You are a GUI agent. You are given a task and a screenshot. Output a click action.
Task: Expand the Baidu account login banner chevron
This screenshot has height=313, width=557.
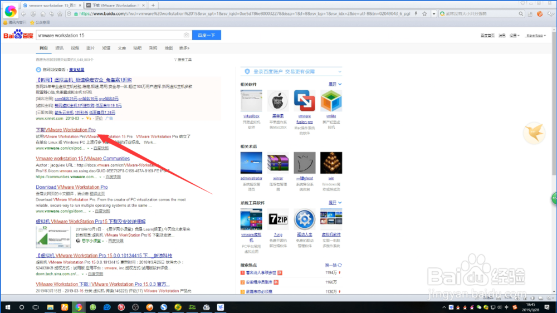tap(340, 72)
